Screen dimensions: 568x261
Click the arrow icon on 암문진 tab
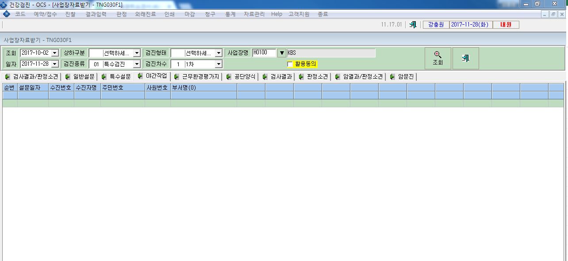click(392, 77)
